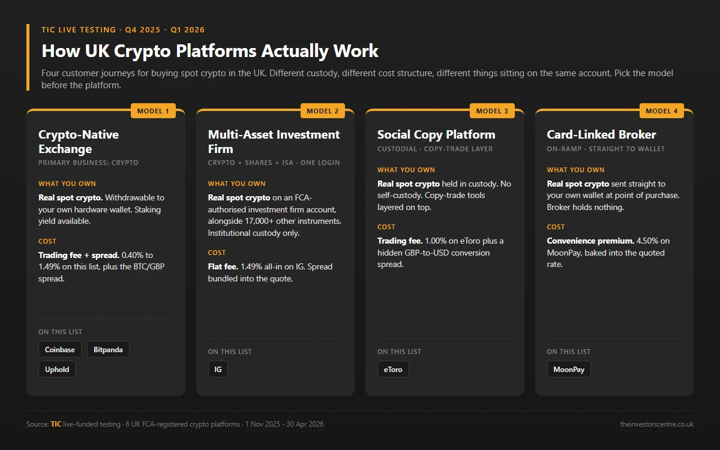
Task: Click the Bitpanda platform chip
Action: pyautogui.click(x=108, y=350)
